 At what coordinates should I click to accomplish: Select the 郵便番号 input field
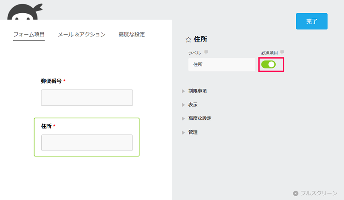(87, 98)
